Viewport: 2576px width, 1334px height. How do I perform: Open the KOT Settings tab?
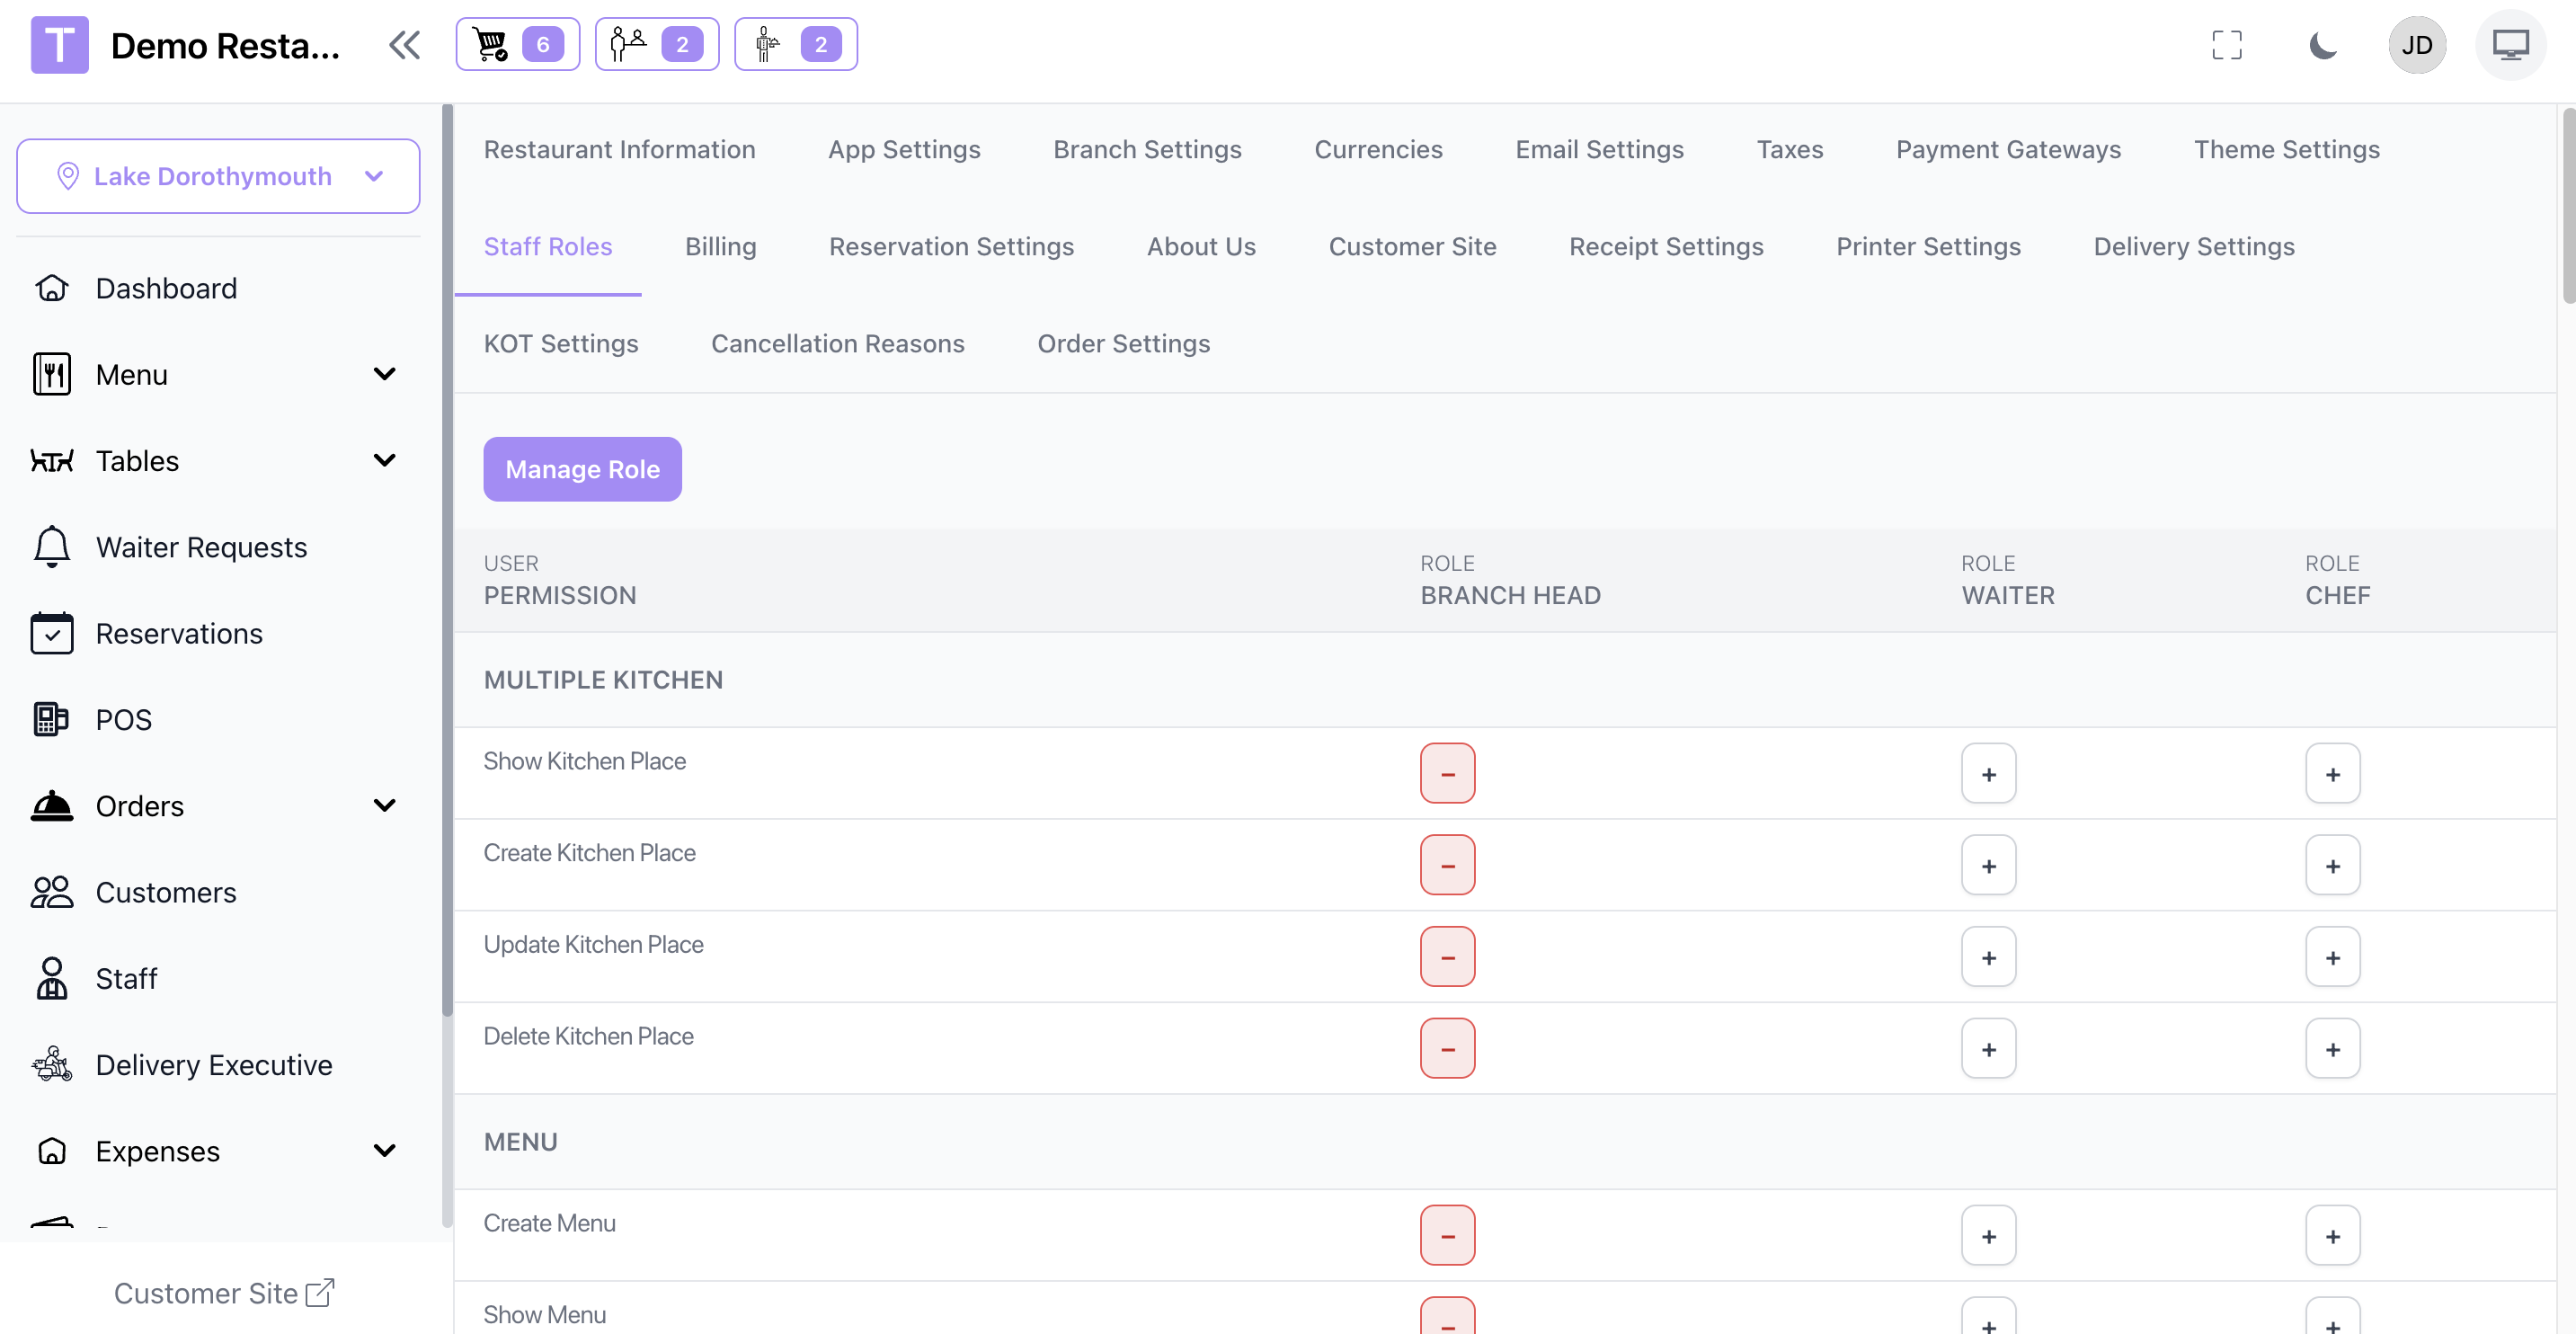[x=560, y=343]
